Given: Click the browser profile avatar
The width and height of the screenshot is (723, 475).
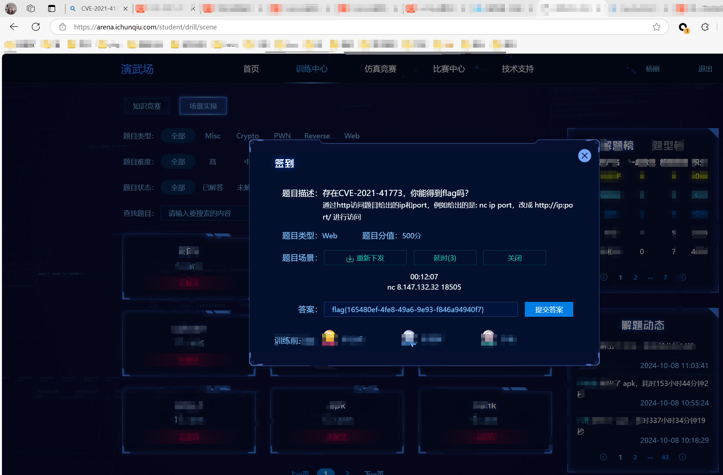Looking at the screenshot, I should point(11,9).
